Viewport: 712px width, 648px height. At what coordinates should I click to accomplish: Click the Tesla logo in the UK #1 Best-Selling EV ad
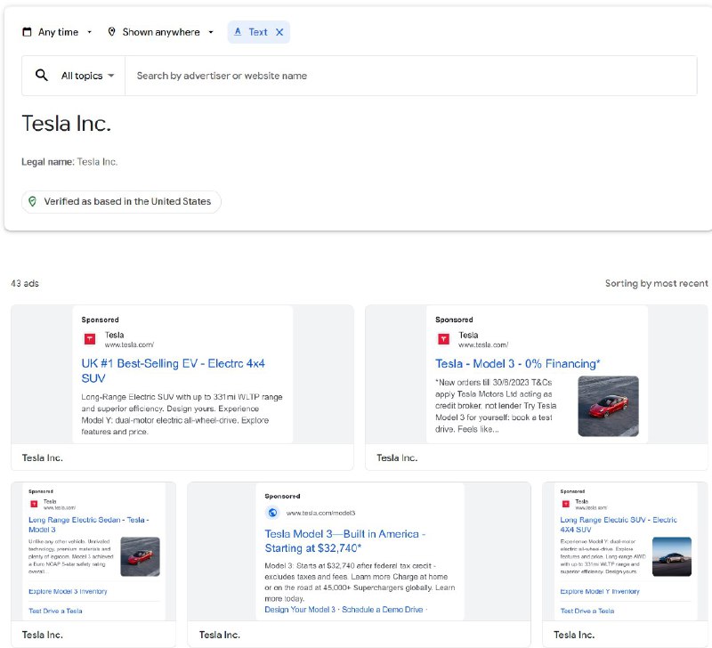pyautogui.click(x=90, y=339)
